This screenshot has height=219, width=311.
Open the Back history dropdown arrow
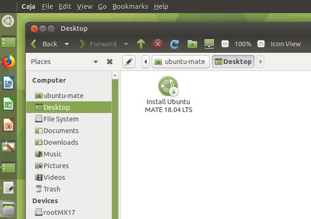click(x=67, y=44)
